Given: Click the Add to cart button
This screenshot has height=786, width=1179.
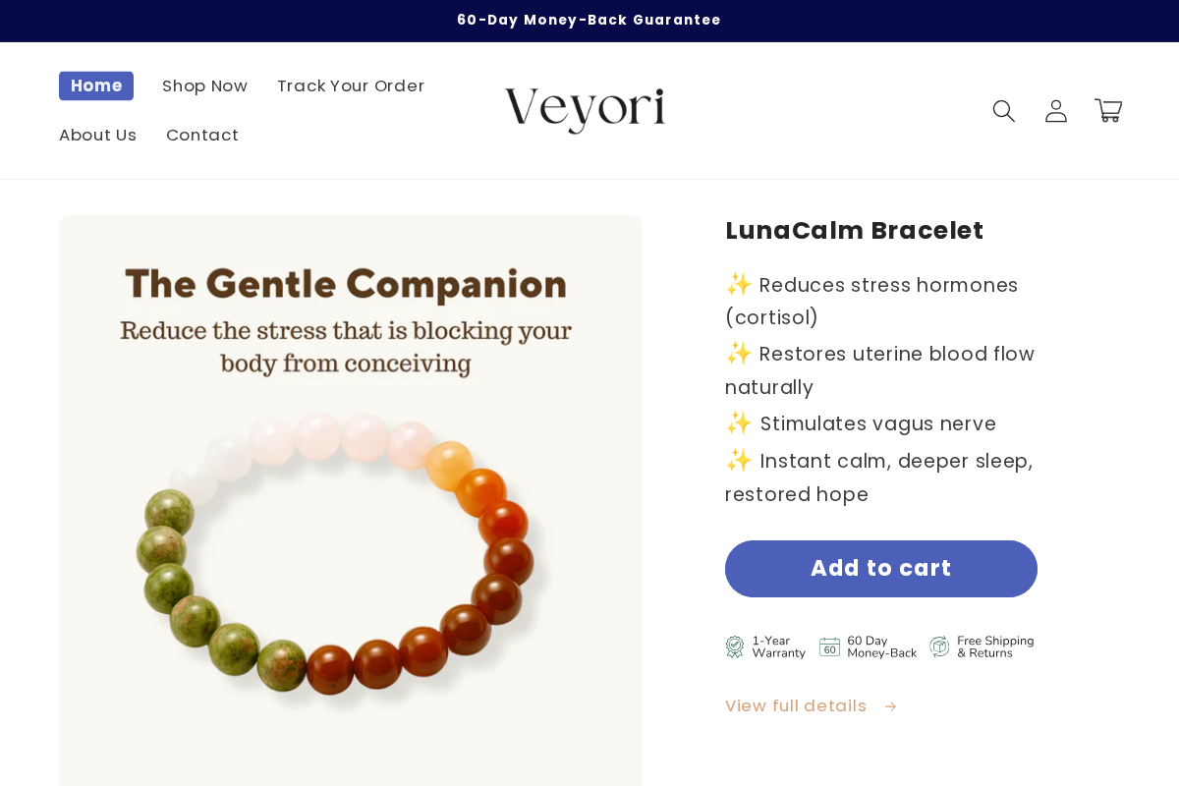Looking at the screenshot, I should pyautogui.click(x=880, y=569).
